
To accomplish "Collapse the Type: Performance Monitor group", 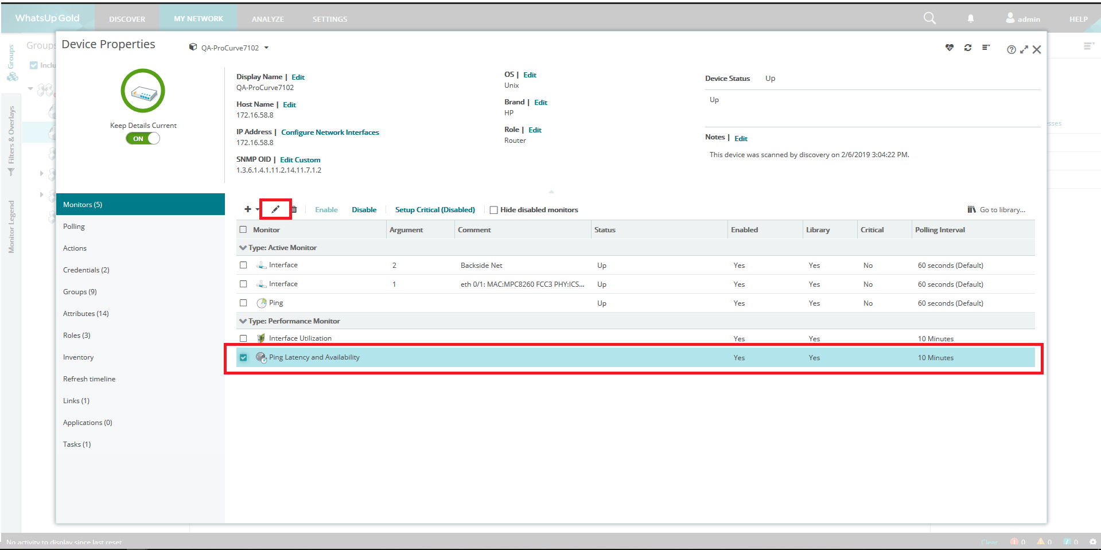I will 243,321.
